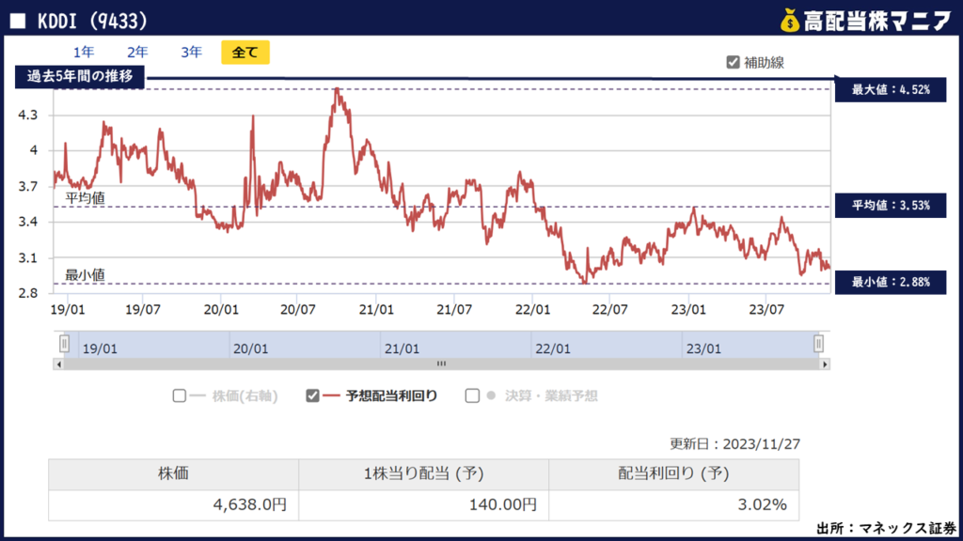Click the white square icon beside KDDI

tap(18, 22)
